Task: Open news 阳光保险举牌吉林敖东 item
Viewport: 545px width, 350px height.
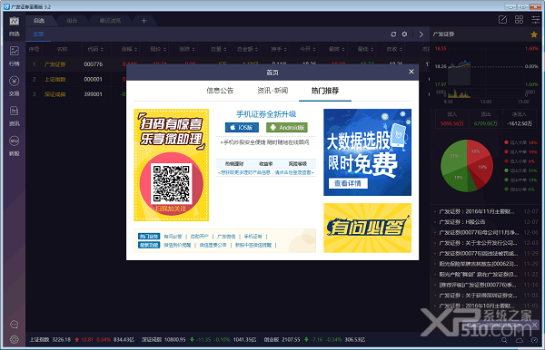Action: click(478, 264)
